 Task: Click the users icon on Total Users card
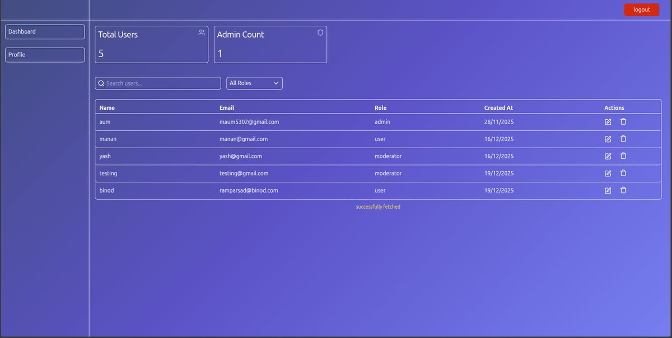point(202,32)
